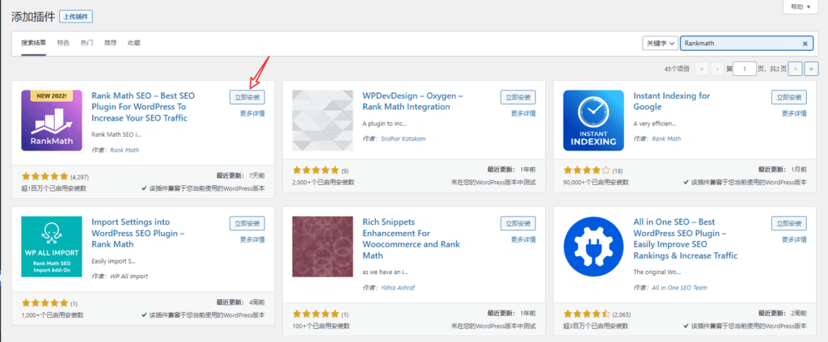Install Import Settings into WordPress SEO Plugin

(247, 223)
